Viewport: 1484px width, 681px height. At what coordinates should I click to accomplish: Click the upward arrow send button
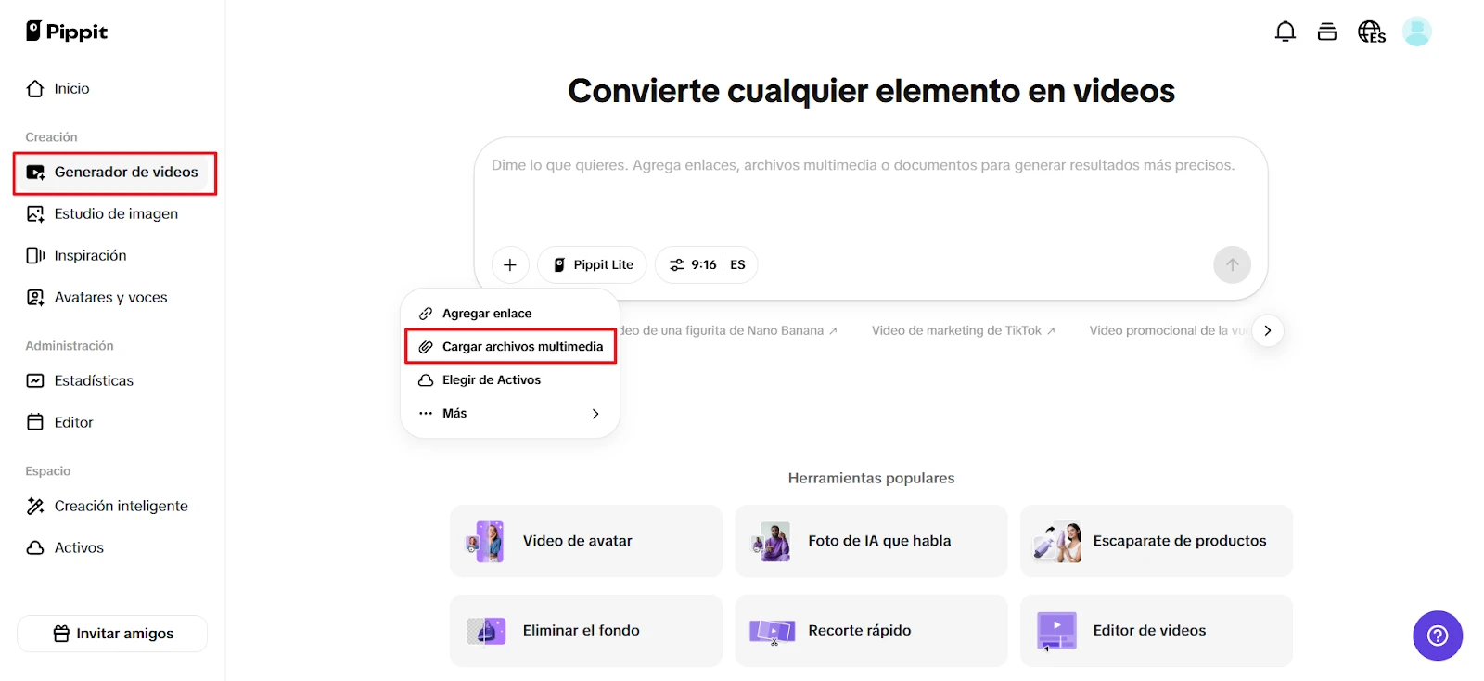pos(1232,264)
